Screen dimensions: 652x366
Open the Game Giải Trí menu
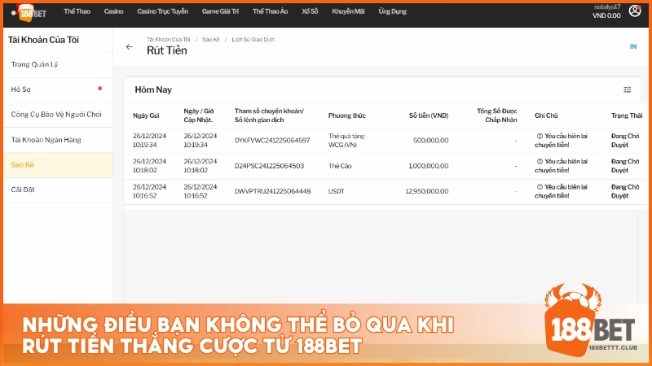[220, 11]
